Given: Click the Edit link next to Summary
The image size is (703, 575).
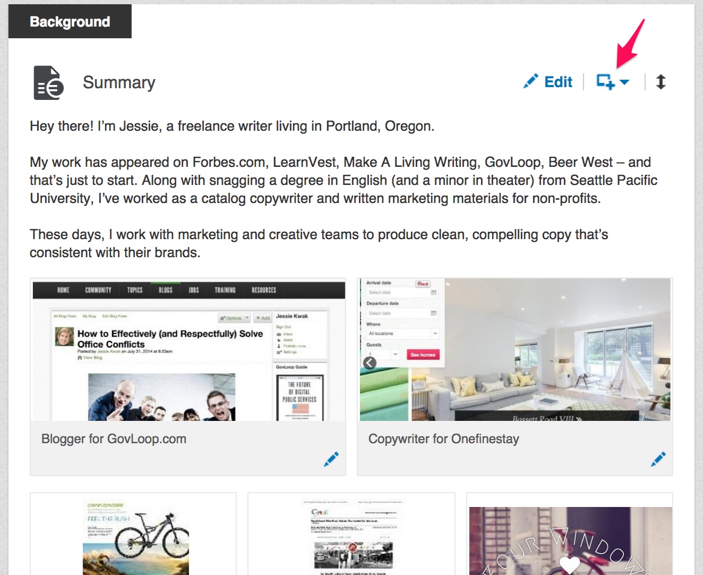Looking at the screenshot, I should pos(558,82).
